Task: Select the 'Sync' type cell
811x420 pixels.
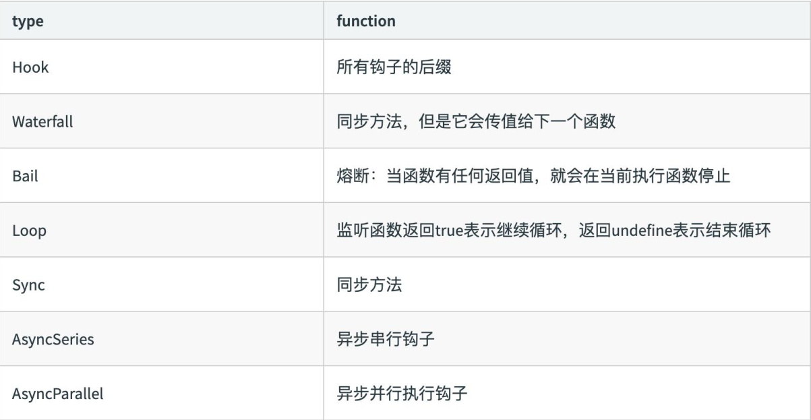Action: coord(162,284)
